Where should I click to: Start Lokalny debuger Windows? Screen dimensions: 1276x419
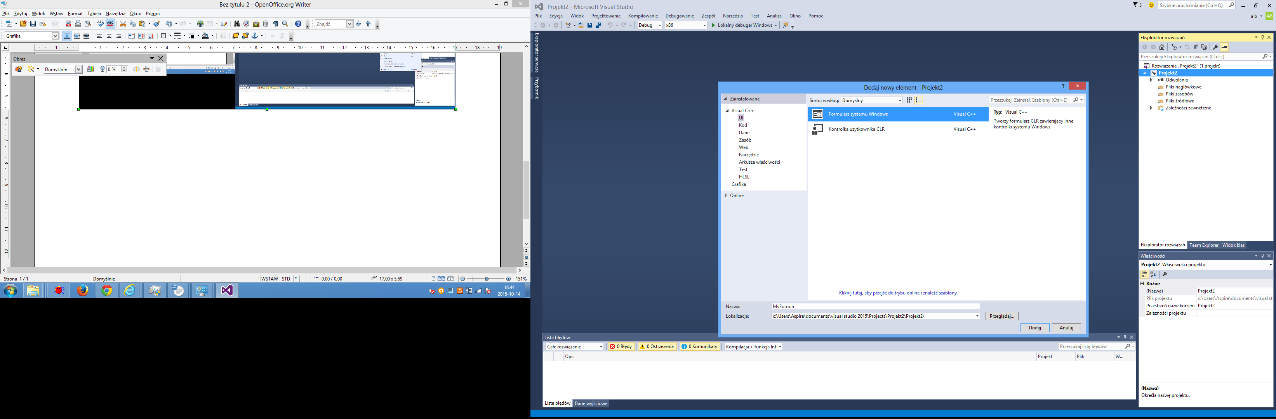click(x=742, y=25)
